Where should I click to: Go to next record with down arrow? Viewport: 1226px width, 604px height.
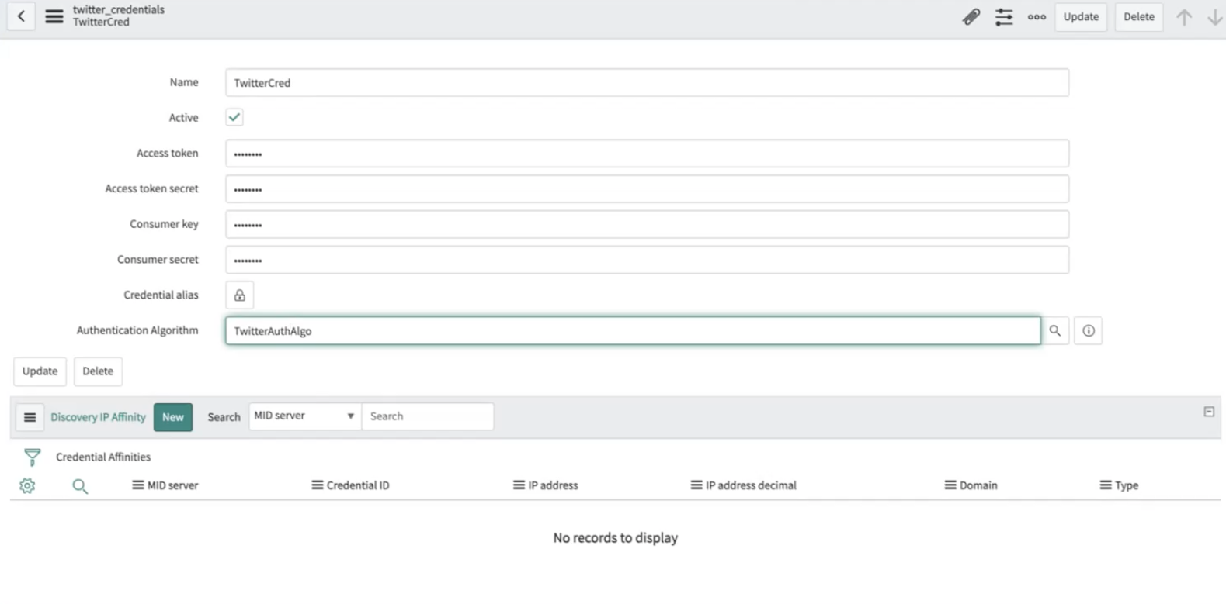[x=1215, y=16]
